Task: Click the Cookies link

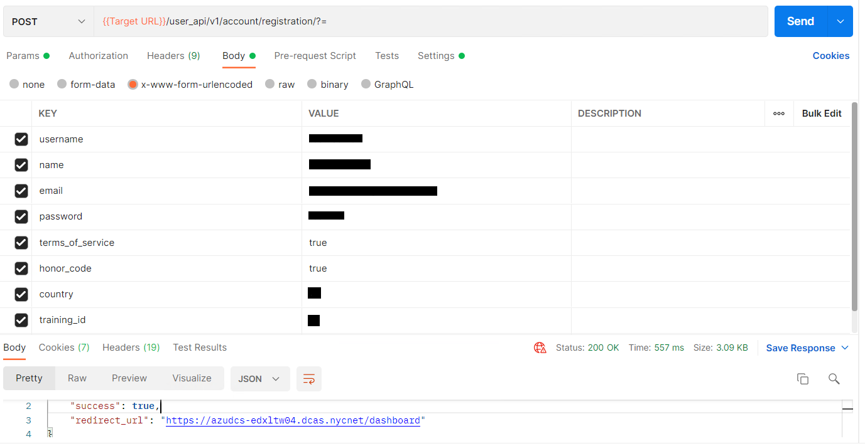Action: (x=830, y=56)
